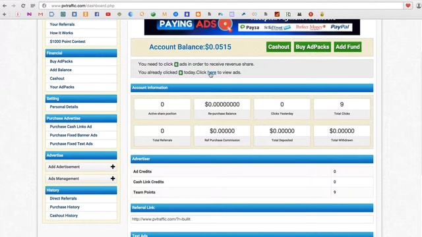This screenshot has height=237, width=422.
Task: Open $1000 Point Contest page
Action: (x=67, y=41)
